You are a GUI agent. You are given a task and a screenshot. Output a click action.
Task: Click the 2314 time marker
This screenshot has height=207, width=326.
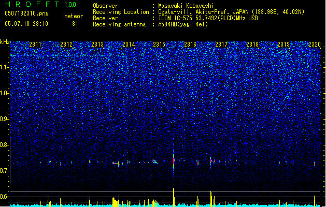129,45
